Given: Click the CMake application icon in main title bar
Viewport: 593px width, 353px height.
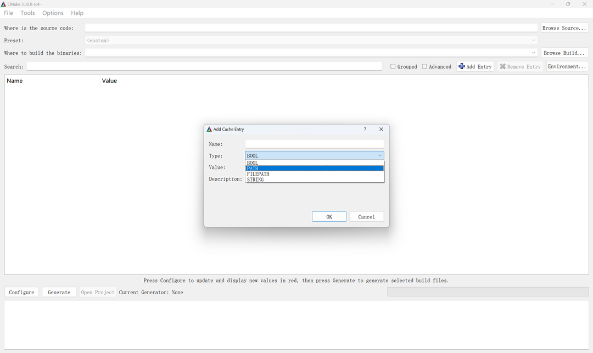Looking at the screenshot, I should point(5,3).
